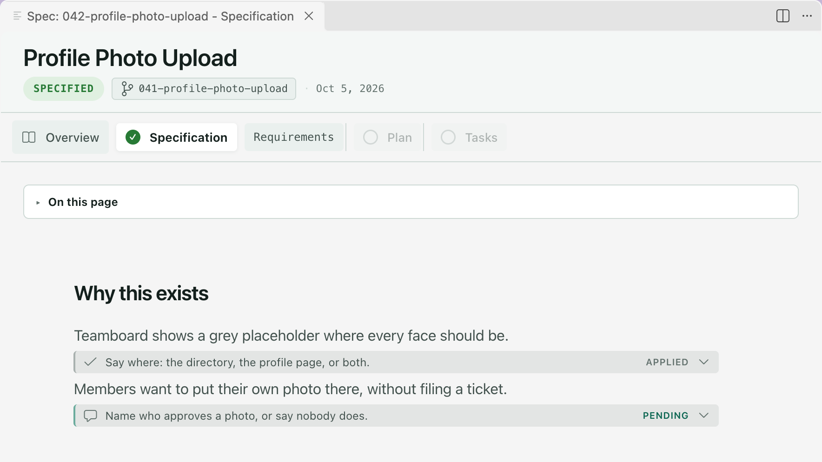822x462 pixels.
Task: Click the git branch icon
Action: [x=127, y=88]
